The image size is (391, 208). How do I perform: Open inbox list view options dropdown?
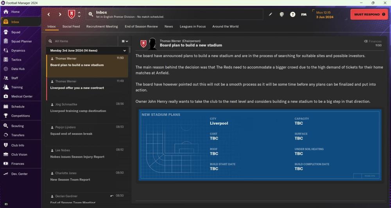[125, 41]
